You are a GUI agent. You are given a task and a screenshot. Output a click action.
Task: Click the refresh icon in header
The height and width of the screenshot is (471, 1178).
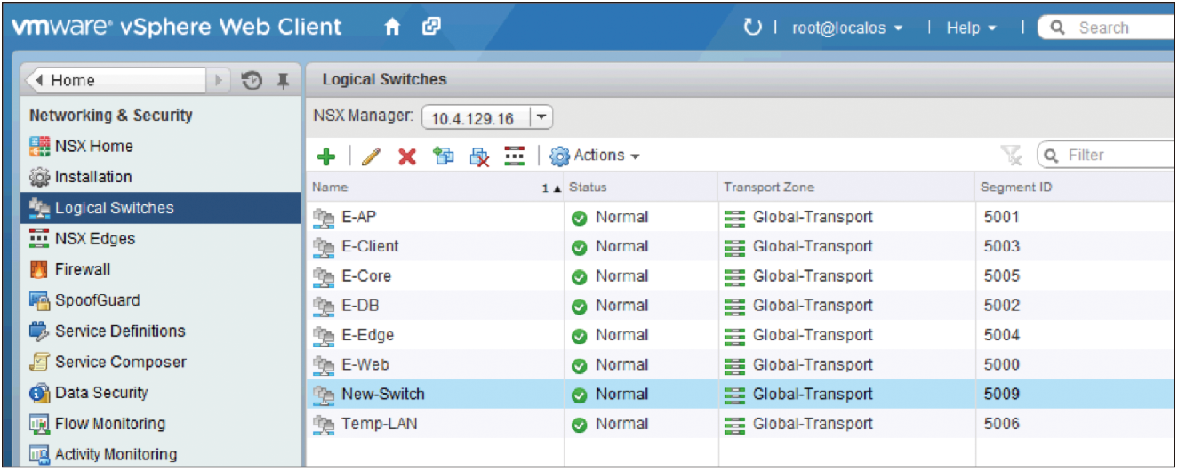[753, 28]
